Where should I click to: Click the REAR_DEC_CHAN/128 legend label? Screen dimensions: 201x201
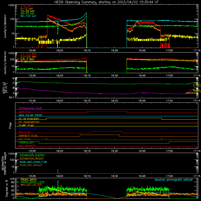pos(33,162)
